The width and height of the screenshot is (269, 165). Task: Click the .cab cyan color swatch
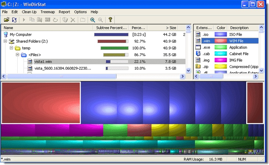(221, 54)
